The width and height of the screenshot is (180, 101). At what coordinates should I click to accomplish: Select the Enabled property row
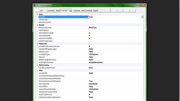pyautogui.click(x=91, y=17)
